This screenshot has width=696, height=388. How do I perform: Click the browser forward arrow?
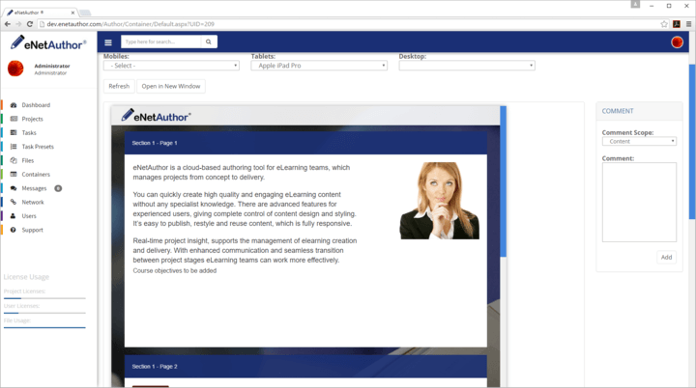coord(18,24)
